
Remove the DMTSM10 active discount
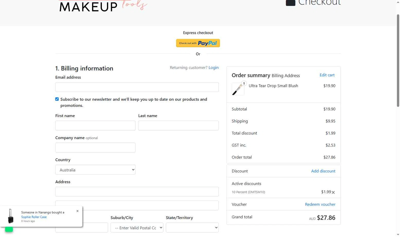333,192
